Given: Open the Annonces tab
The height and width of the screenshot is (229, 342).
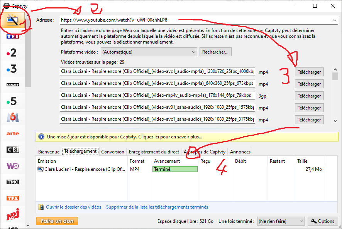Looking at the screenshot, I should (240, 152).
